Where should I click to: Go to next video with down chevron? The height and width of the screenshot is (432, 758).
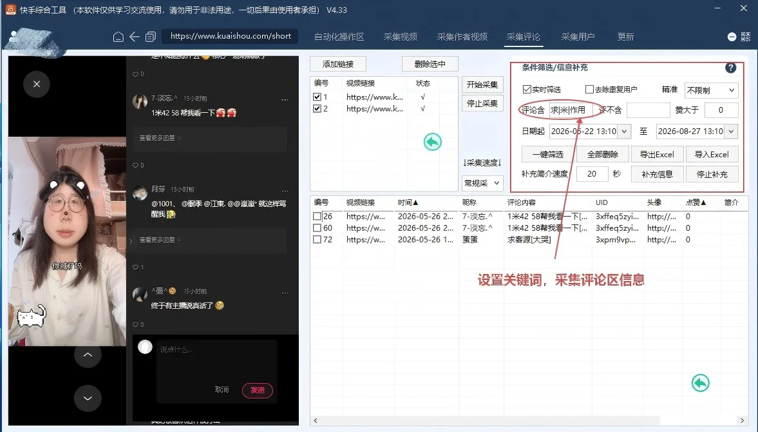[88, 398]
